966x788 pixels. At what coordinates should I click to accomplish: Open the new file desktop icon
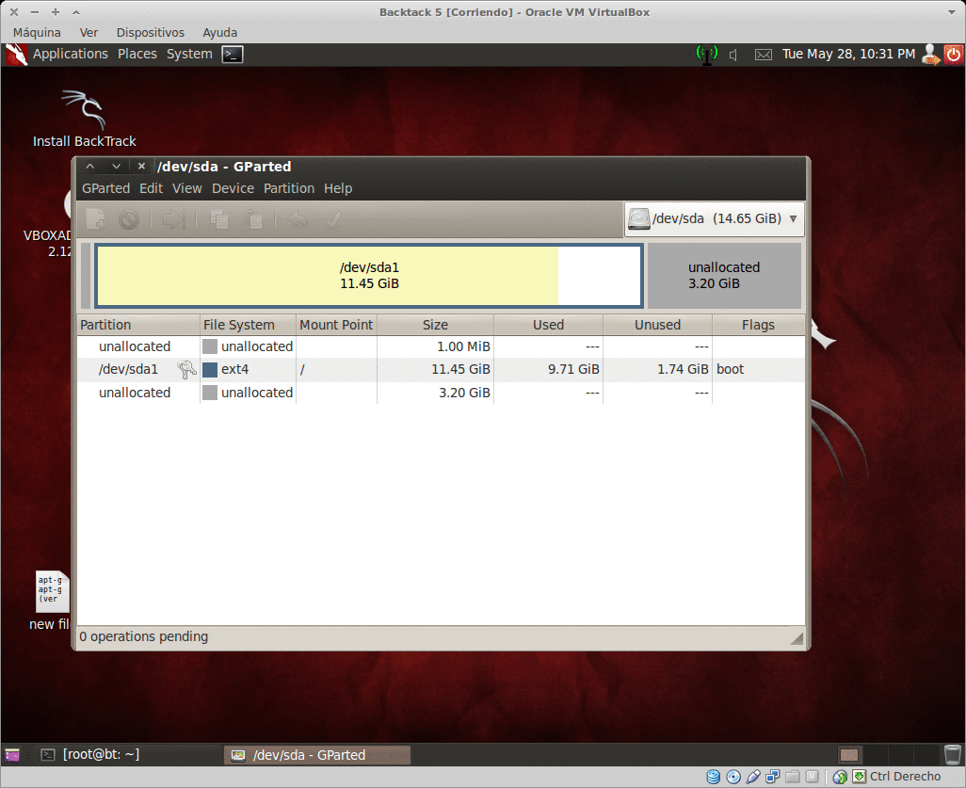[50, 601]
